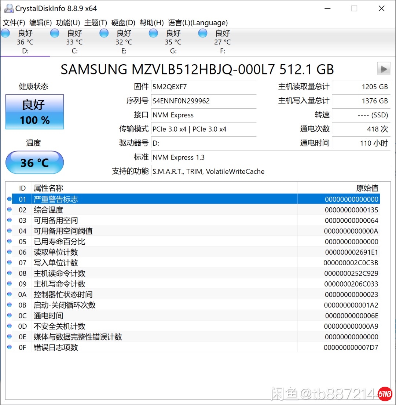Switch to drive F: at 27 °C
The height and width of the screenshot is (405, 396).
click(222, 42)
